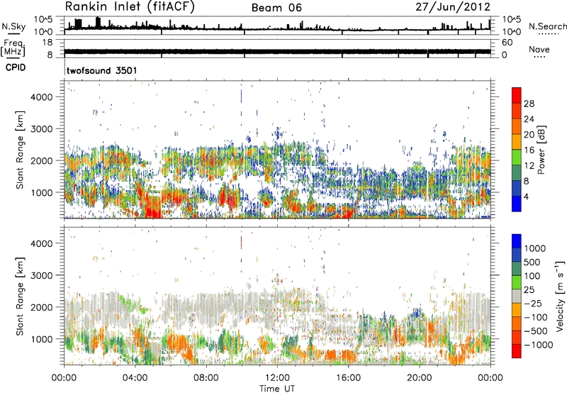Click the '16' value on Power scale
Image resolution: width=567 pixels, height=393 pixels.
tap(529, 150)
